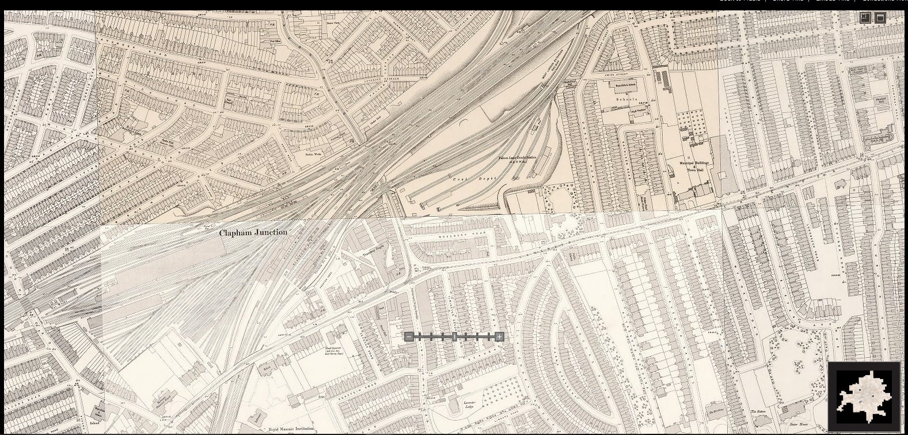Click the Royal Masonic Institution label
Viewport: 908px width, 435px height.
click(291, 429)
